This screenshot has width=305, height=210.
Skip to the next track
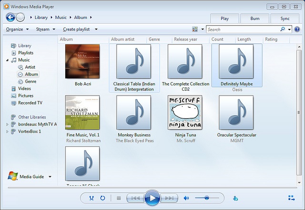169,198
